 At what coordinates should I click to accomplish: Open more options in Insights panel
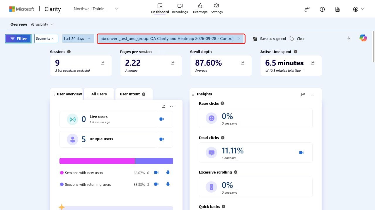coord(312,95)
